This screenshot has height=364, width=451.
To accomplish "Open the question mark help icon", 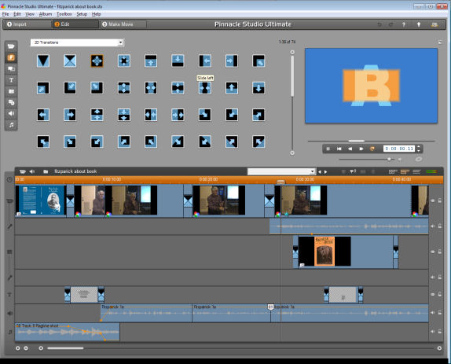I will [x=404, y=24].
